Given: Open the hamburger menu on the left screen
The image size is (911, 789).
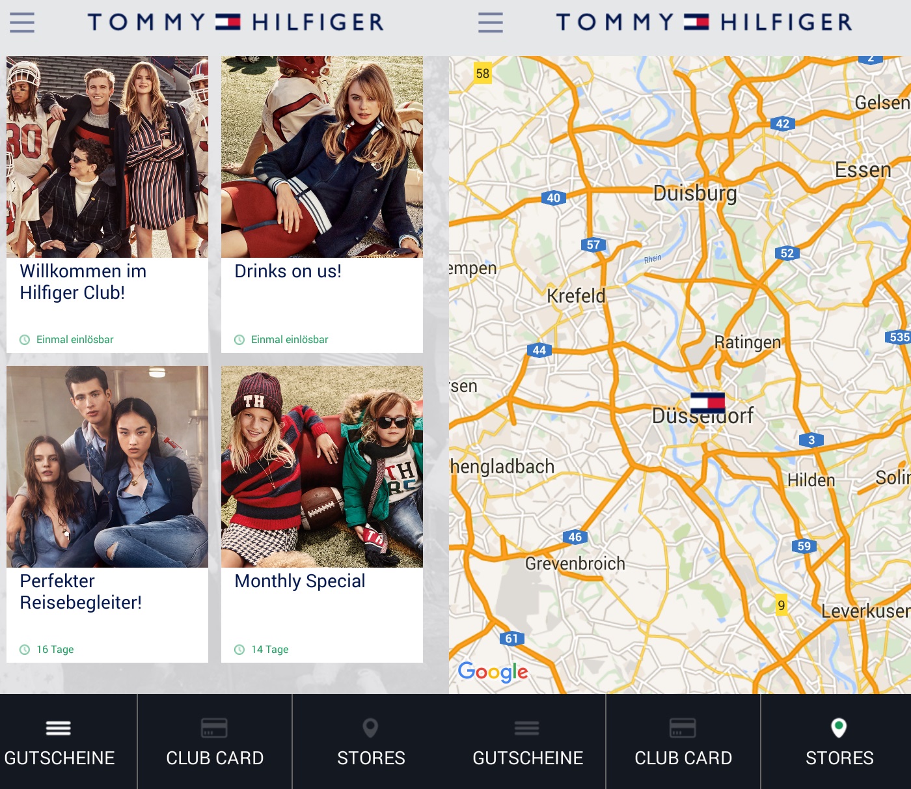Looking at the screenshot, I should click(x=22, y=22).
